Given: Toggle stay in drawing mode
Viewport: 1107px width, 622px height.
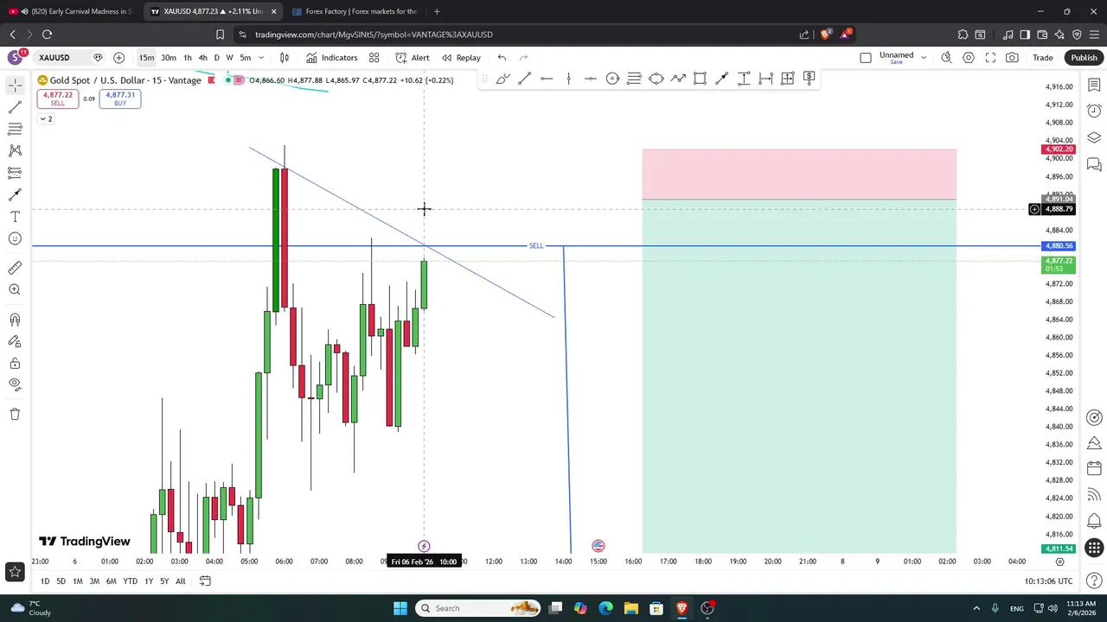Looking at the screenshot, I should 15,342.
